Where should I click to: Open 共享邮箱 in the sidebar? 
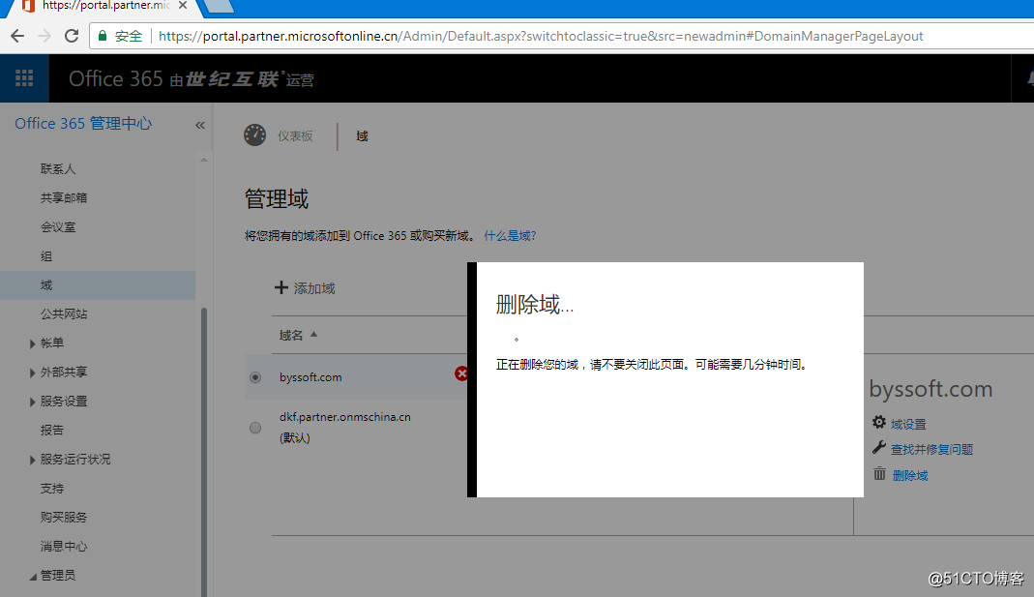point(64,198)
